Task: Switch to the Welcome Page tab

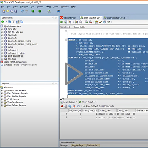Action: coord(70,18)
